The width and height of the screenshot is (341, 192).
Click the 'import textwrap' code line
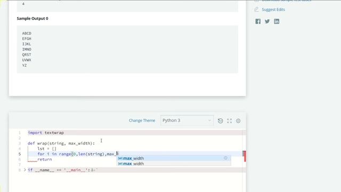click(46, 133)
